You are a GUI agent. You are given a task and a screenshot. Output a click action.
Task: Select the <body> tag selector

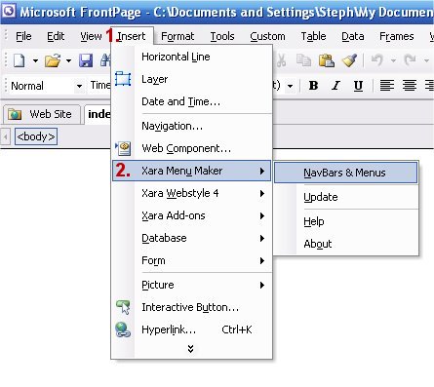tap(36, 136)
